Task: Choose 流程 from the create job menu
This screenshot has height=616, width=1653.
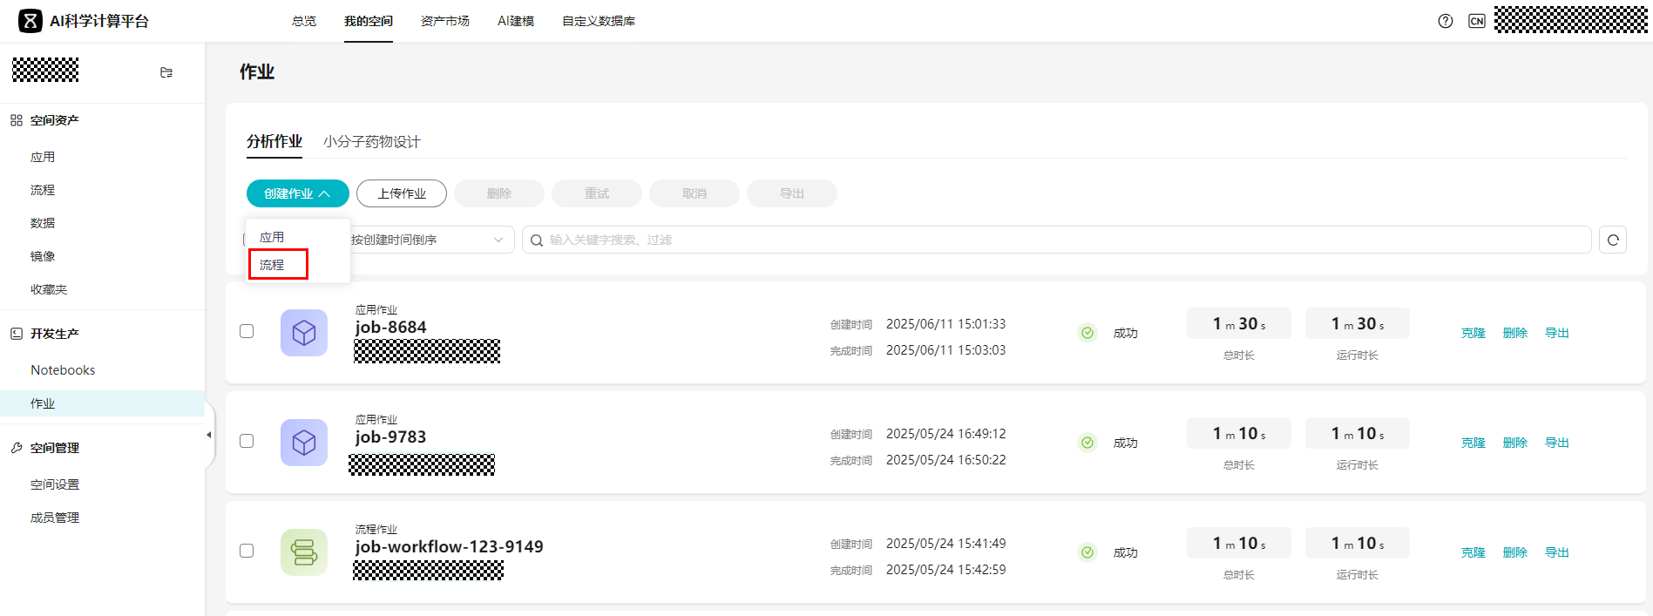Action: (272, 265)
